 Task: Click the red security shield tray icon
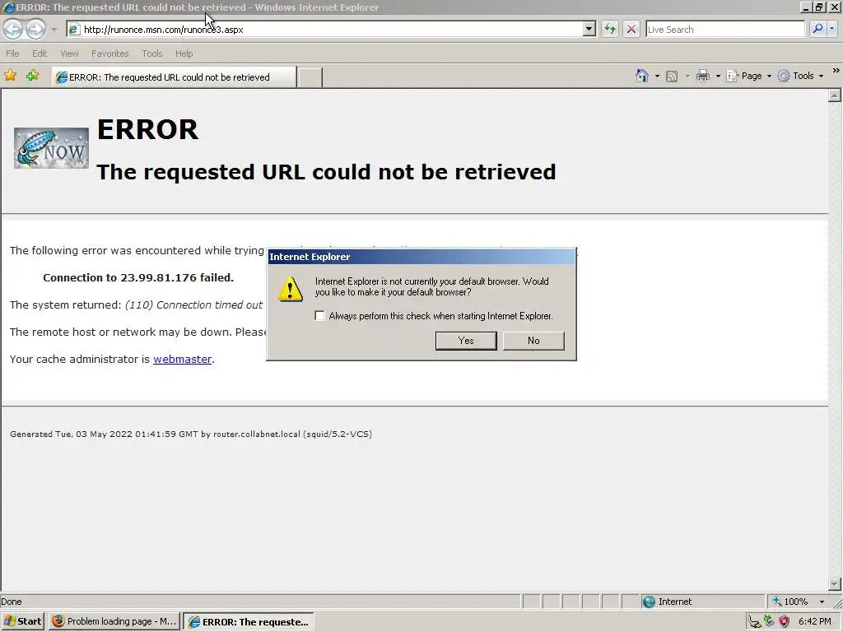(x=785, y=622)
